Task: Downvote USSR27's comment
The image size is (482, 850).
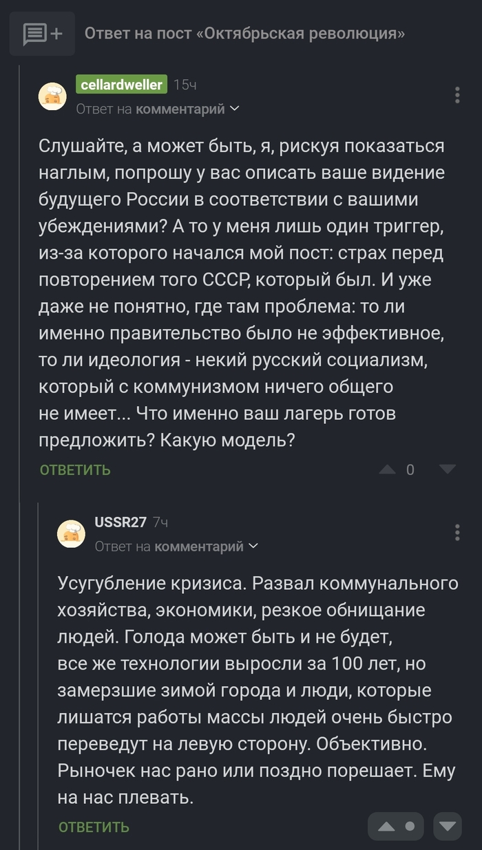Action: [448, 827]
